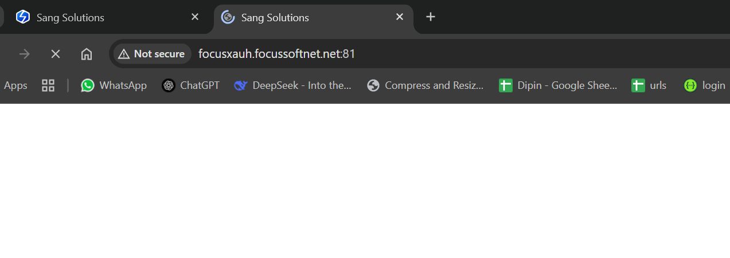Open the Dipin Google Sheets bookmark
This screenshot has width=730, height=258.
click(558, 85)
